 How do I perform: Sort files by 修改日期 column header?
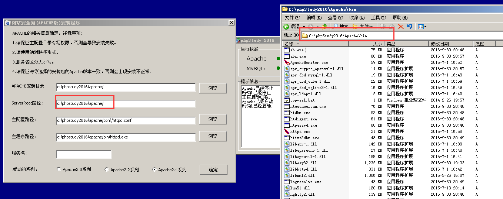coord(440,44)
